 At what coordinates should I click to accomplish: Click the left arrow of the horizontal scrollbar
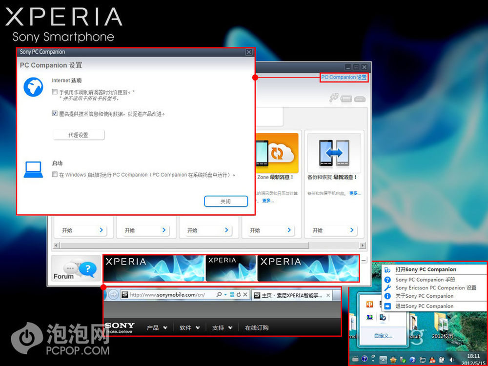pyautogui.click(x=56, y=245)
